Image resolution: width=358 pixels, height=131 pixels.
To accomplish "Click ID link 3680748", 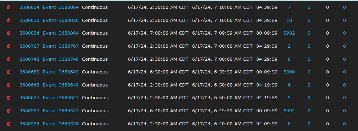I will (x=29, y=59).
